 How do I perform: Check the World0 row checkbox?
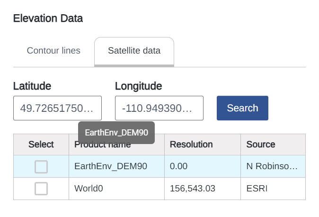pos(41,189)
